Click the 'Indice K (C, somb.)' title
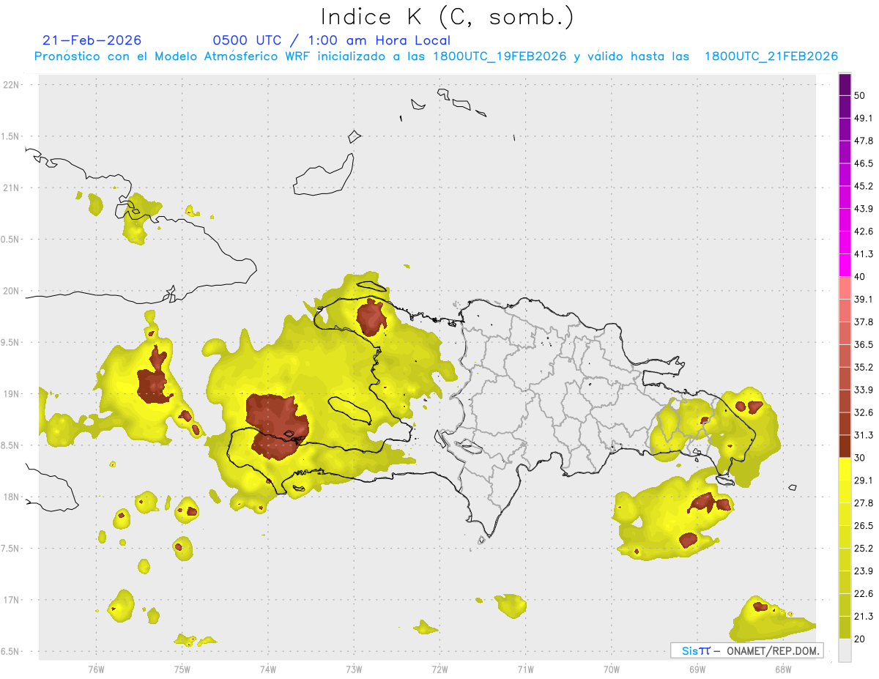 pos(447,17)
